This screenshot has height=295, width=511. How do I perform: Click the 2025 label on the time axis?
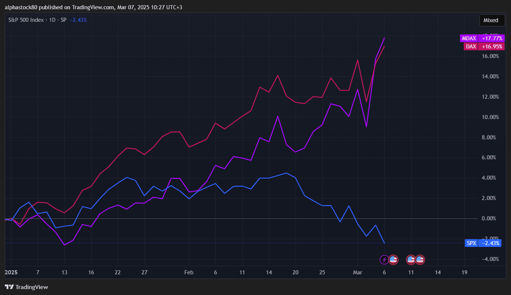coord(11,272)
